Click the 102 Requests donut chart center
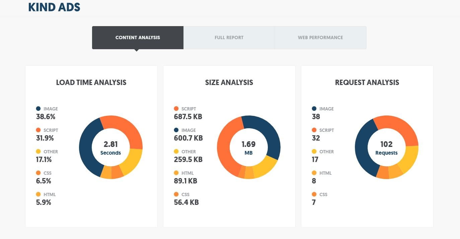This screenshot has width=460, height=239. coord(386,148)
